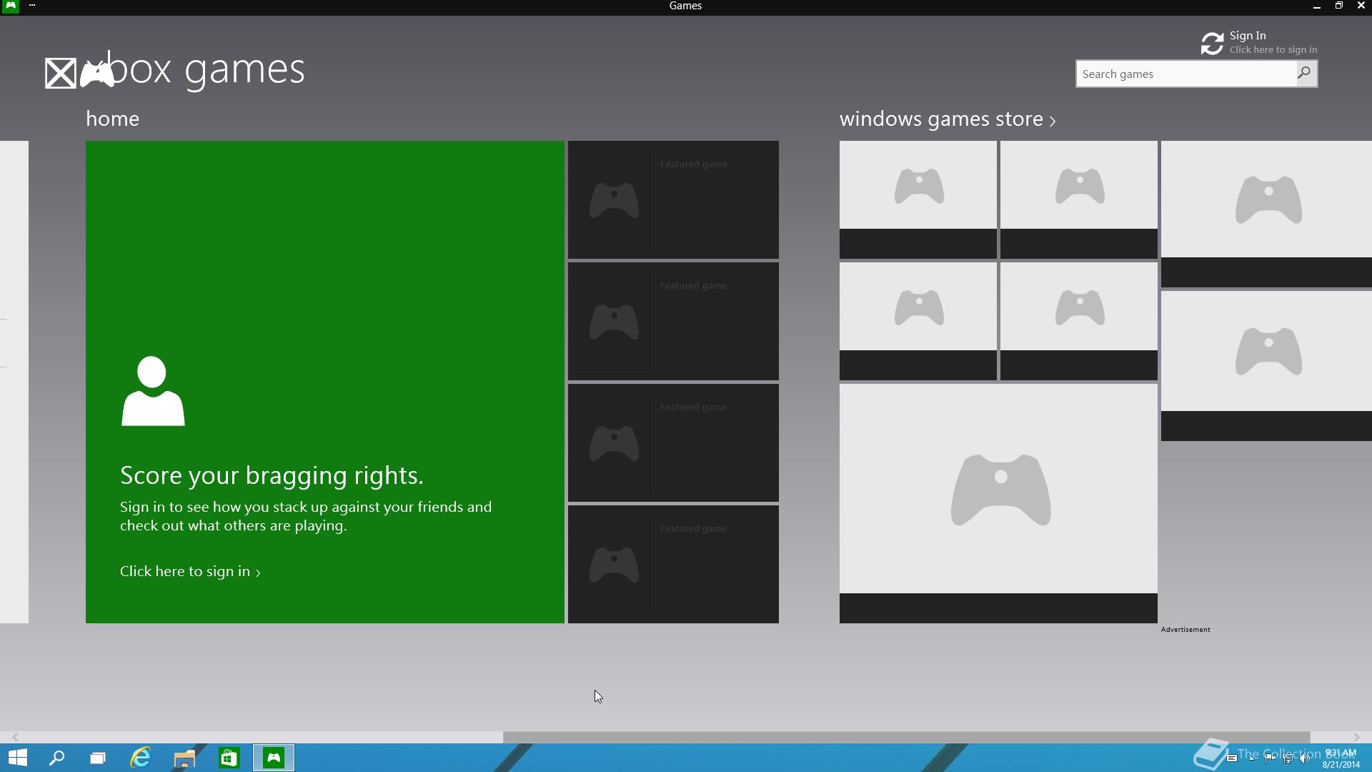Launch Internet Explorer from the taskbar
The height and width of the screenshot is (772, 1372).
(141, 758)
